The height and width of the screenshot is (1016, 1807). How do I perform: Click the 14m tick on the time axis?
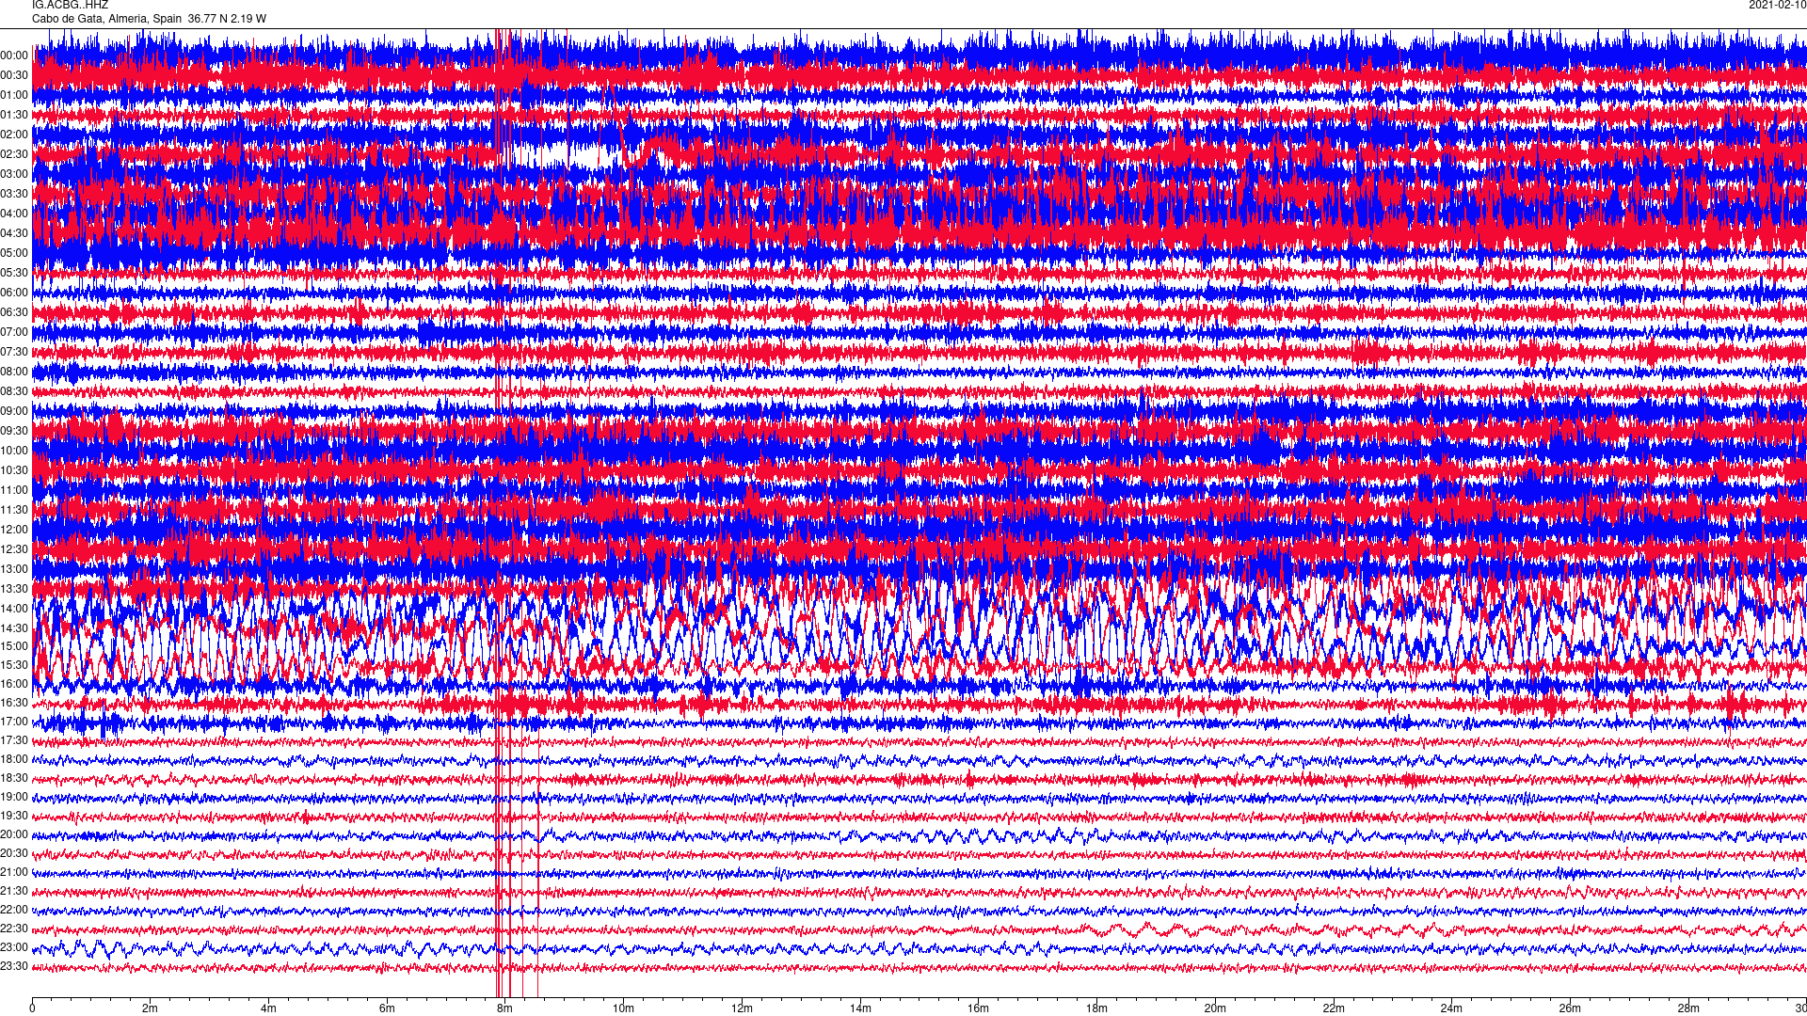tap(860, 1008)
